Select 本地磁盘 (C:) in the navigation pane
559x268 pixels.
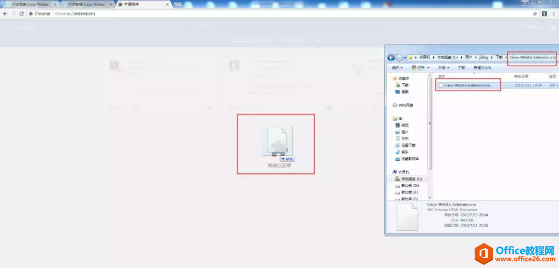pyautogui.click(x=409, y=178)
